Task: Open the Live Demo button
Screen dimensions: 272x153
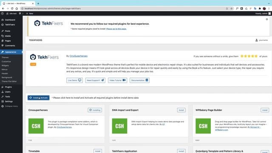Action: point(74,80)
